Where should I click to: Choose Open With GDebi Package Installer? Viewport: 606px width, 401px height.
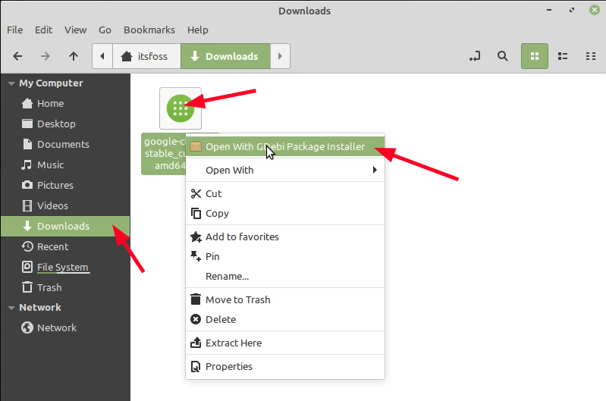tap(285, 147)
